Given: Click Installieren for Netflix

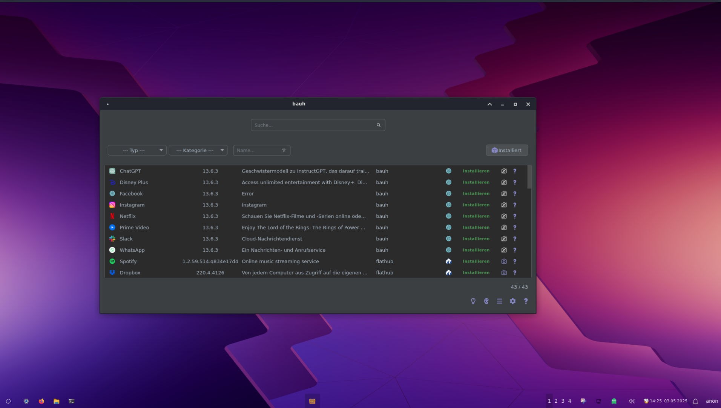Looking at the screenshot, I should pyautogui.click(x=476, y=216).
